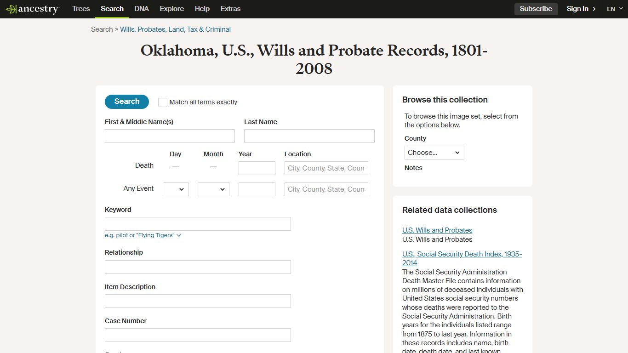This screenshot has width=628, height=353.
Task: Click the Any Event Year field
Action: 257,189
